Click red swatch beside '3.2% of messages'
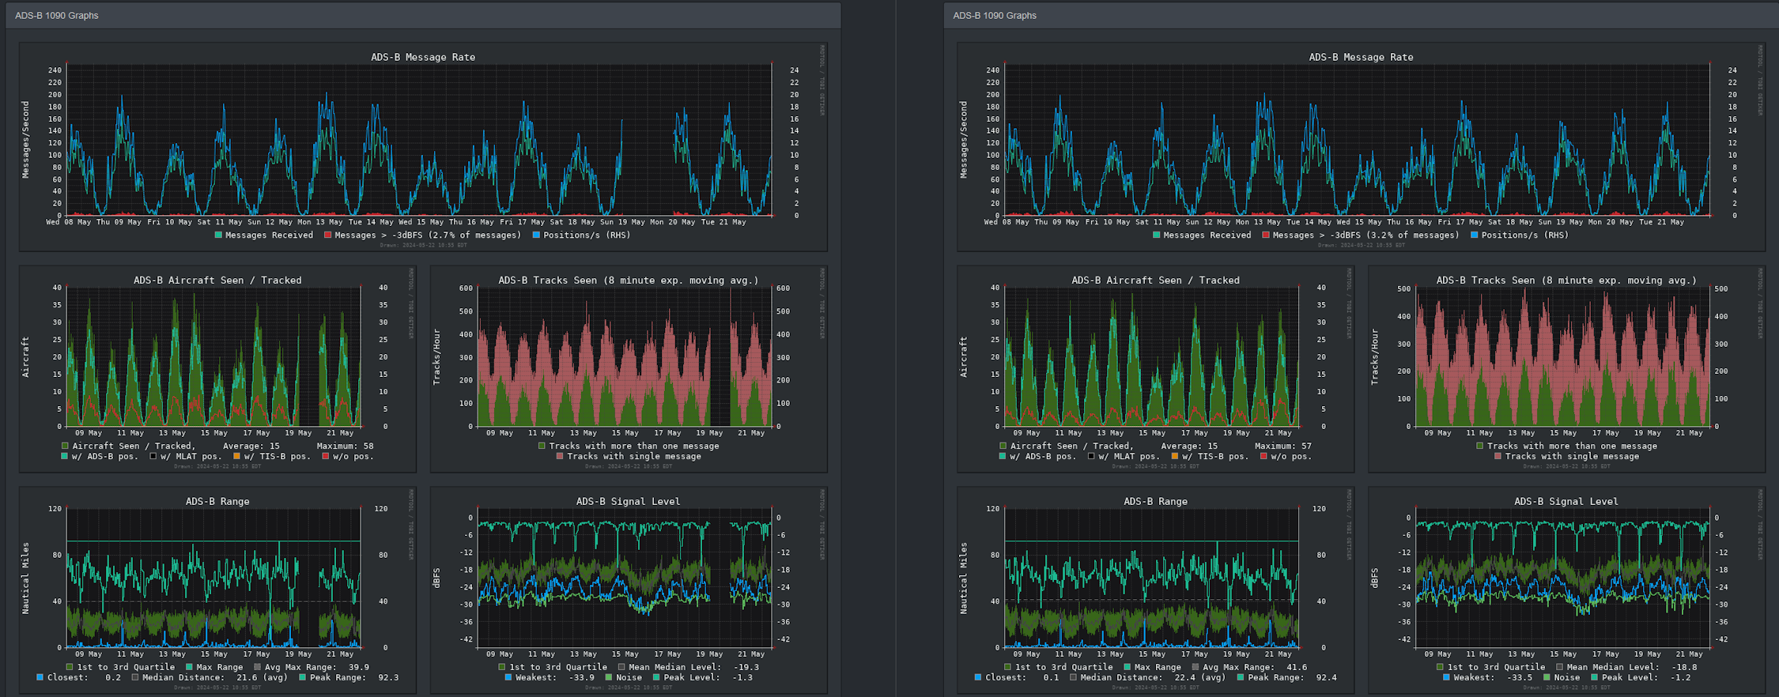 (1265, 235)
